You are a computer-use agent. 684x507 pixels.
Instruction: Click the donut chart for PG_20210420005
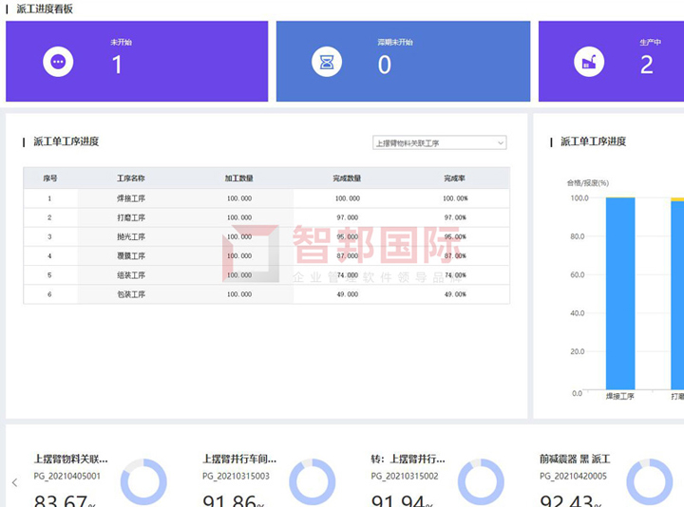(x=649, y=481)
